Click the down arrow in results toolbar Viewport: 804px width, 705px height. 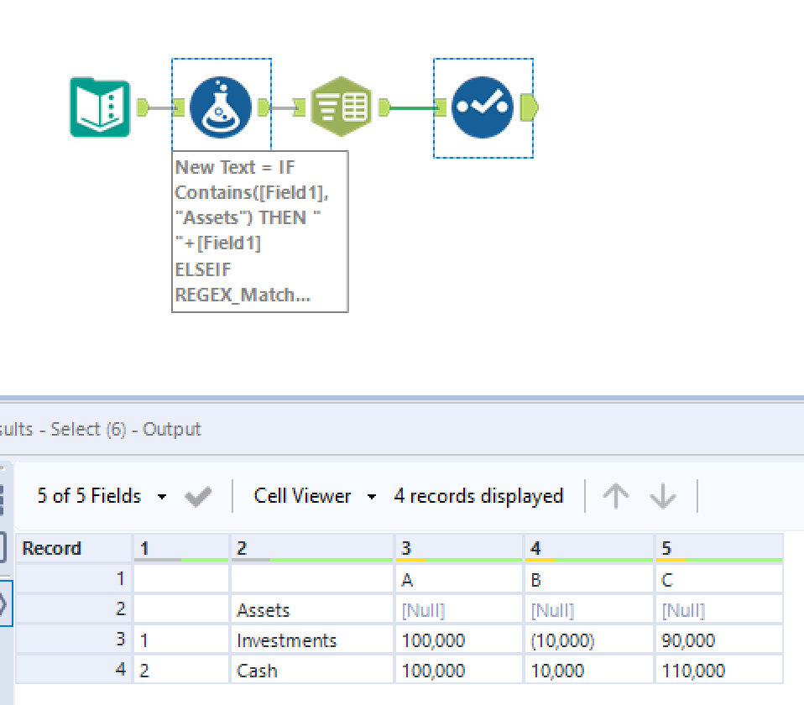(663, 497)
